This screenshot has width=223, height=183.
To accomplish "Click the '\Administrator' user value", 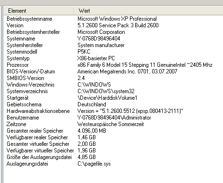I will point(114,118).
